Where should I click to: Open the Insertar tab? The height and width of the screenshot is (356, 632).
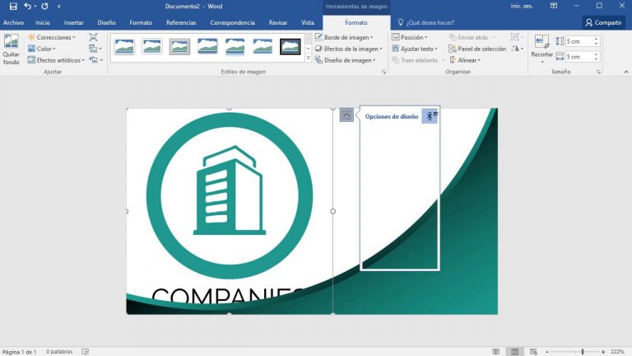pyautogui.click(x=73, y=22)
